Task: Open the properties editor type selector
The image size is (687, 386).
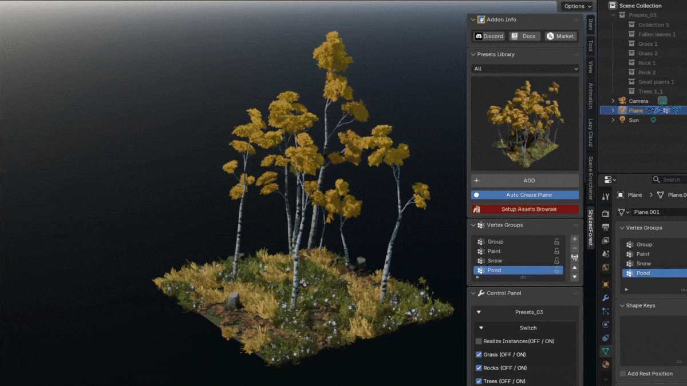Action: click(610, 180)
